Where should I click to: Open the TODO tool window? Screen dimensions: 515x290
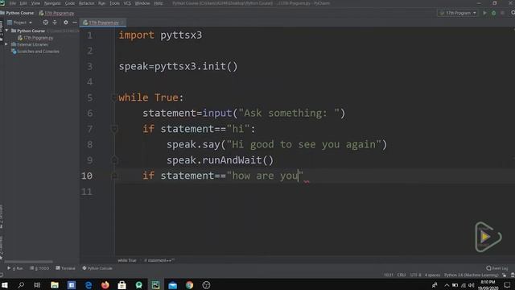(39, 268)
